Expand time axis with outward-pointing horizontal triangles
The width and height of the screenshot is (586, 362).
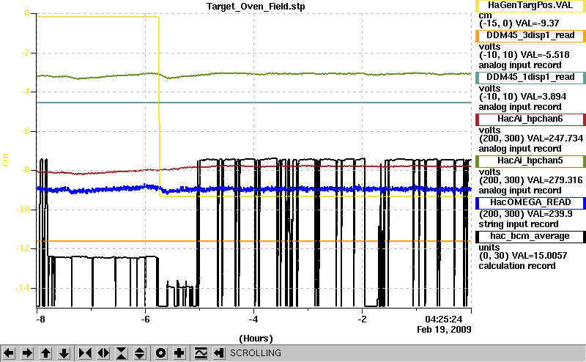[x=103, y=353]
